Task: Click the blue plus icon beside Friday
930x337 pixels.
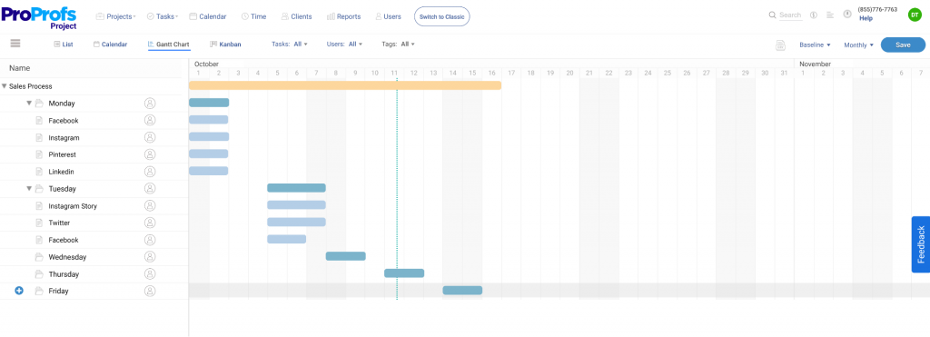Action: click(x=19, y=291)
